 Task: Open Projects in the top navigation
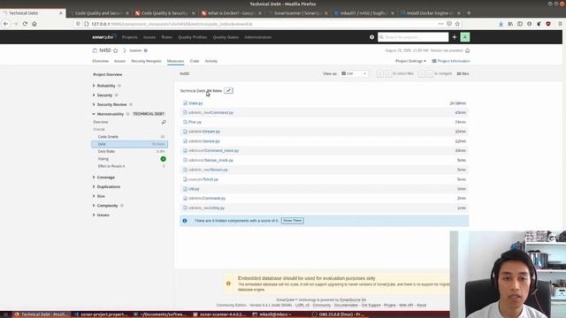tap(130, 37)
